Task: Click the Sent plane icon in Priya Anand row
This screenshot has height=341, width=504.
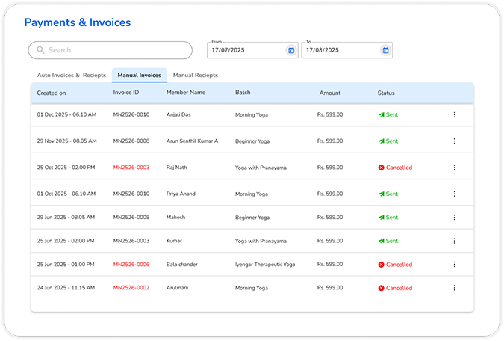Action: (382, 194)
